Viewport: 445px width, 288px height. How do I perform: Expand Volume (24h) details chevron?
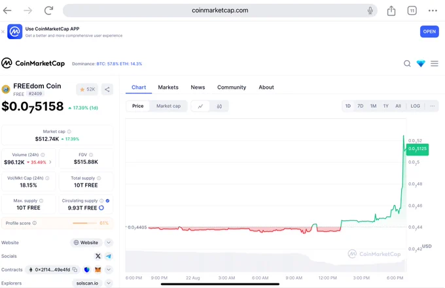50,162
